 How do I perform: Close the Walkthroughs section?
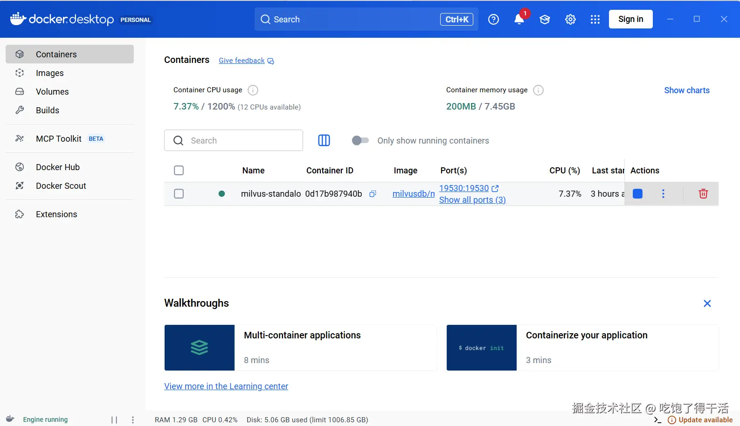coord(707,303)
